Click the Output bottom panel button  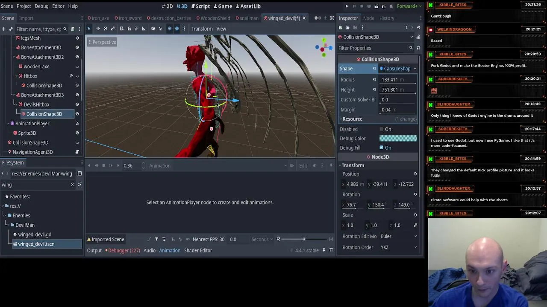94,251
